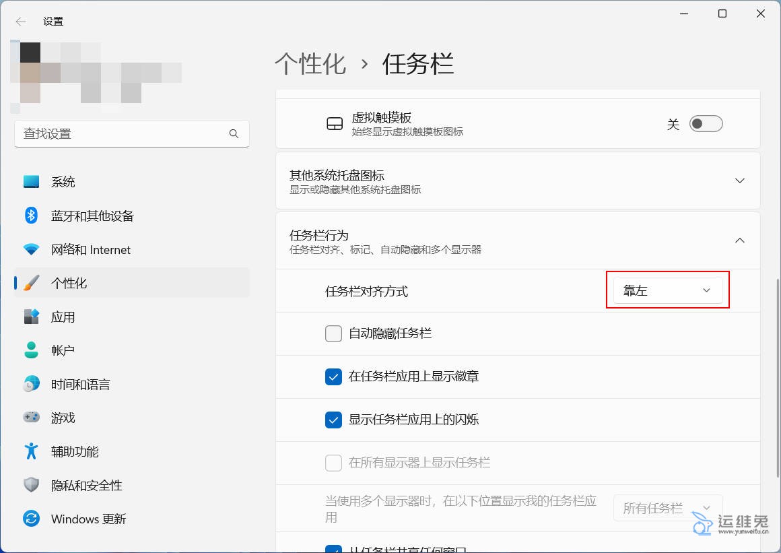Select 时间和语言 in the sidebar
781x553 pixels.
[80, 384]
